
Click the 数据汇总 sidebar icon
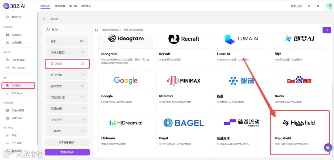(x=7, y=17)
